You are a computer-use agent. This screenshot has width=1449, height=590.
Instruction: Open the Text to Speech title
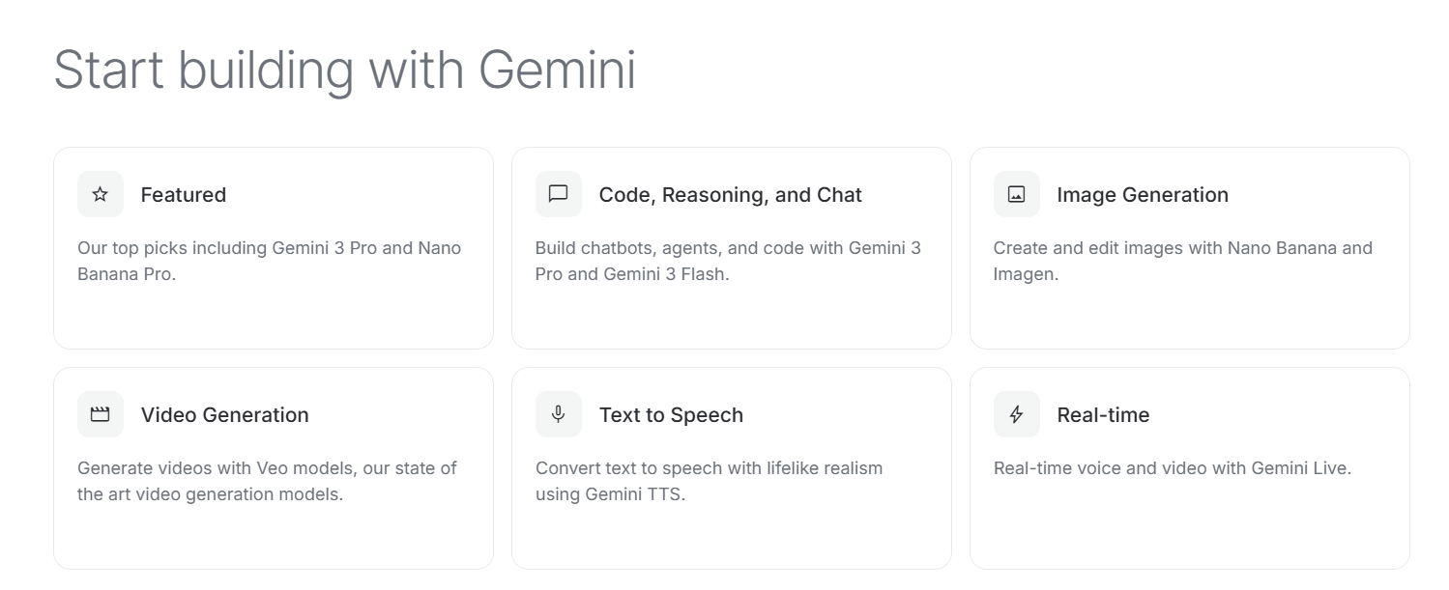pyautogui.click(x=671, y=415)
